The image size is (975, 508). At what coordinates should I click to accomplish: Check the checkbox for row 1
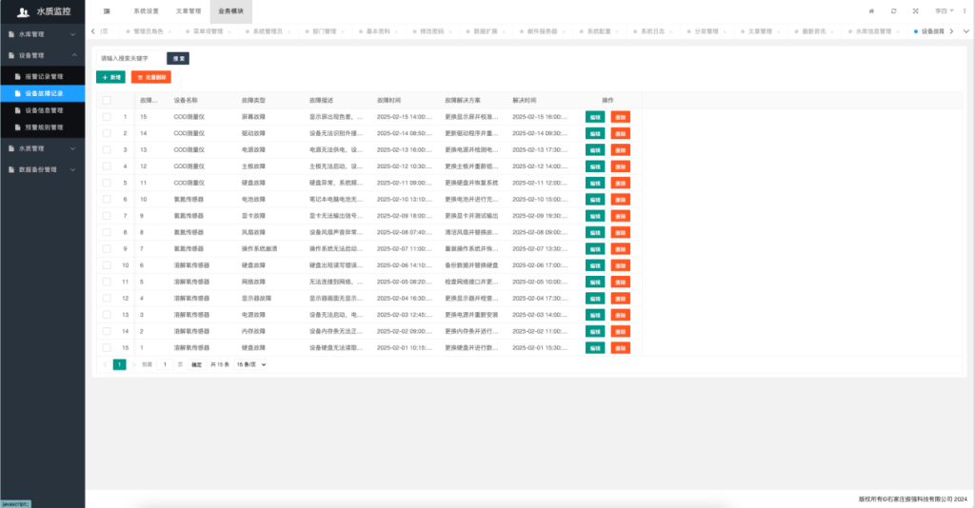point(107,117)
